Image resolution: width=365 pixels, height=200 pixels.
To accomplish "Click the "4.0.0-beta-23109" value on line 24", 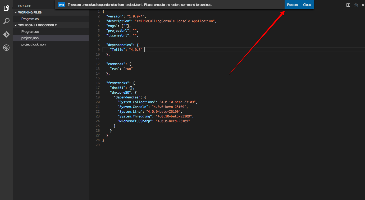I will click(173, 121).
